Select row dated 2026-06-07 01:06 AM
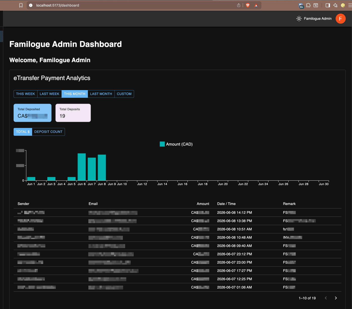 (x=178, y=287)
